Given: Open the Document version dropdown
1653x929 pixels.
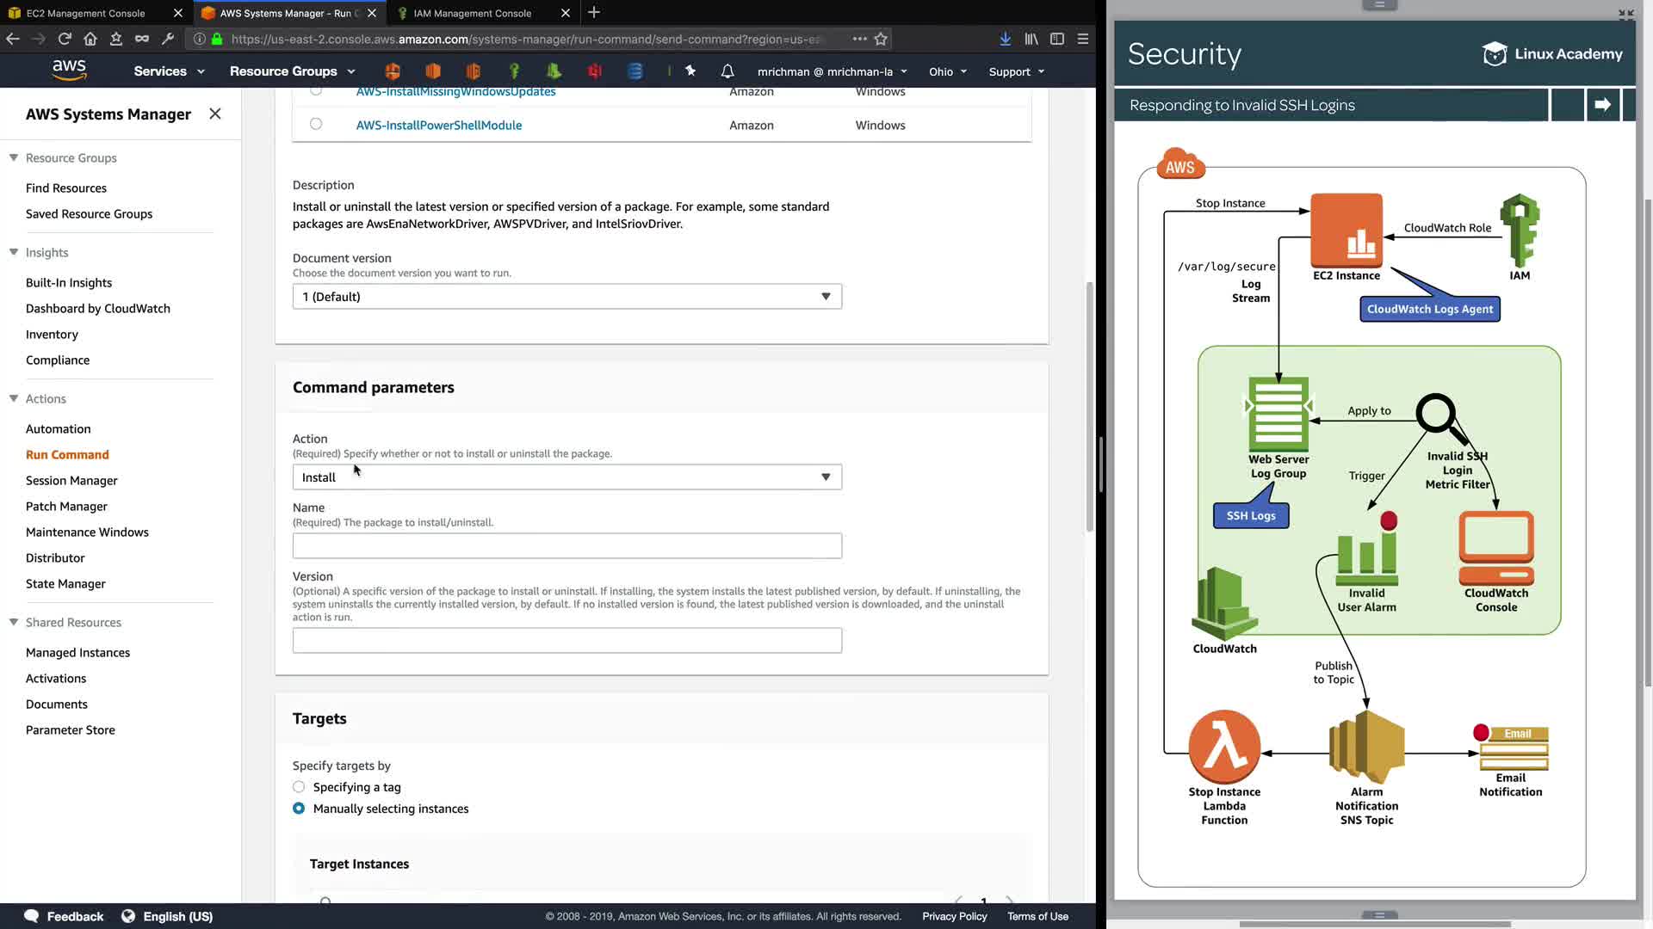Looking at the screenshot, I should pyautogui.click(x=566, y=297).
